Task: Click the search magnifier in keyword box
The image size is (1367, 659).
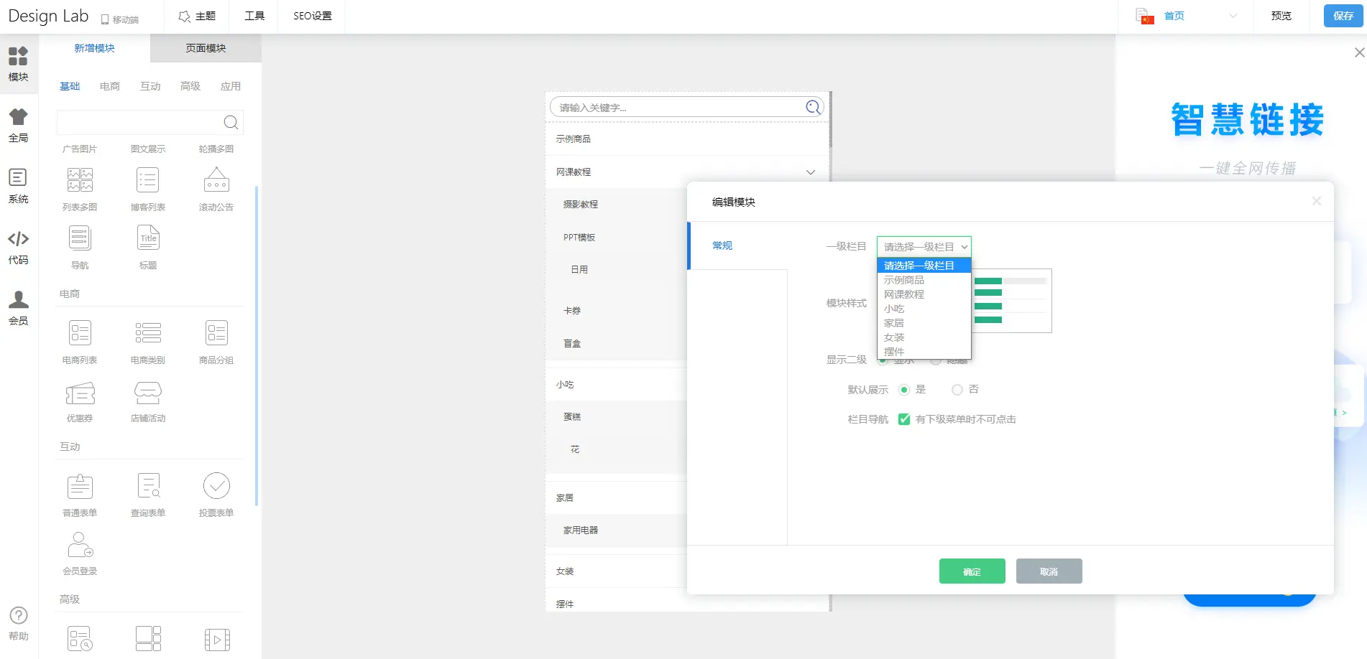Action: [813, 107]
